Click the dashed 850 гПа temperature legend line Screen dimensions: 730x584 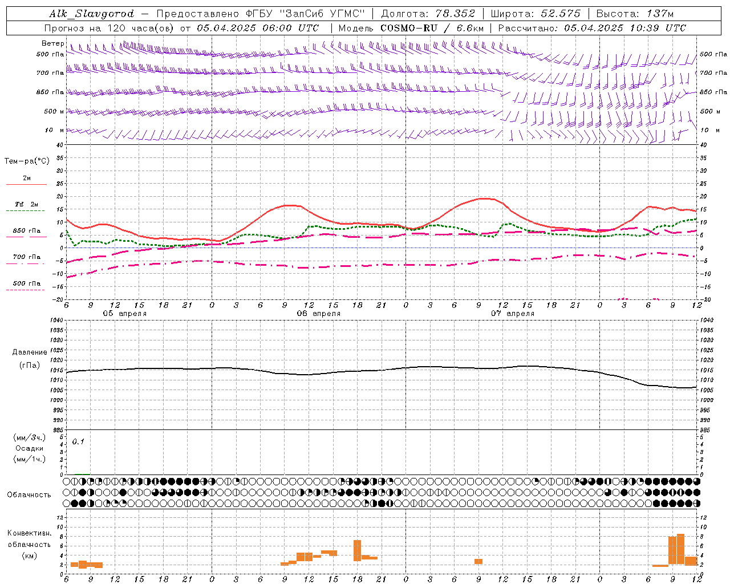(x=26, y=237)
